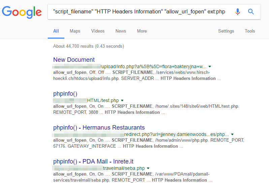The width and height of the screenshot is (269, 189).
Task: Open the Settings menu
Action: (x=226, y=31)
